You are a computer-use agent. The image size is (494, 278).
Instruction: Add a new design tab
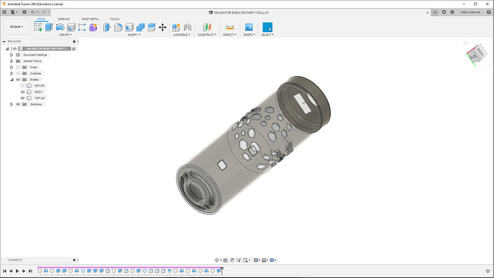point(435,12)
